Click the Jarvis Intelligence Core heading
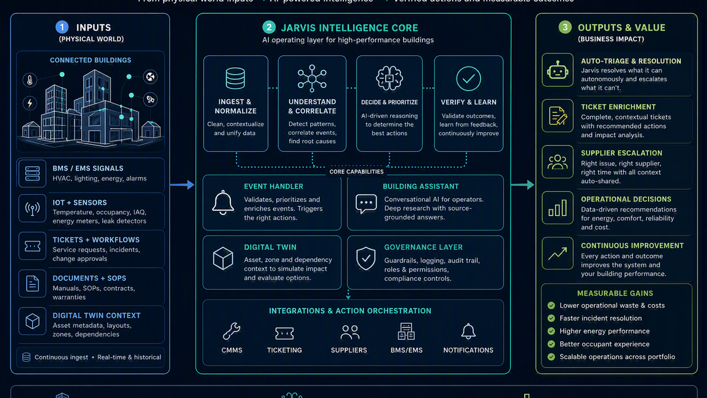 pyautogui.click(x=350, y=28)
